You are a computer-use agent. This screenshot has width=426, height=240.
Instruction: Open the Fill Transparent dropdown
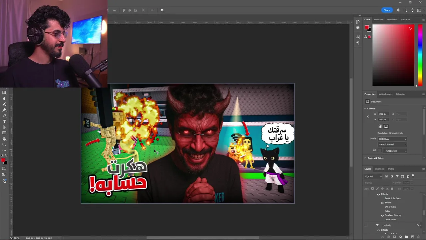tap(395, 151)
